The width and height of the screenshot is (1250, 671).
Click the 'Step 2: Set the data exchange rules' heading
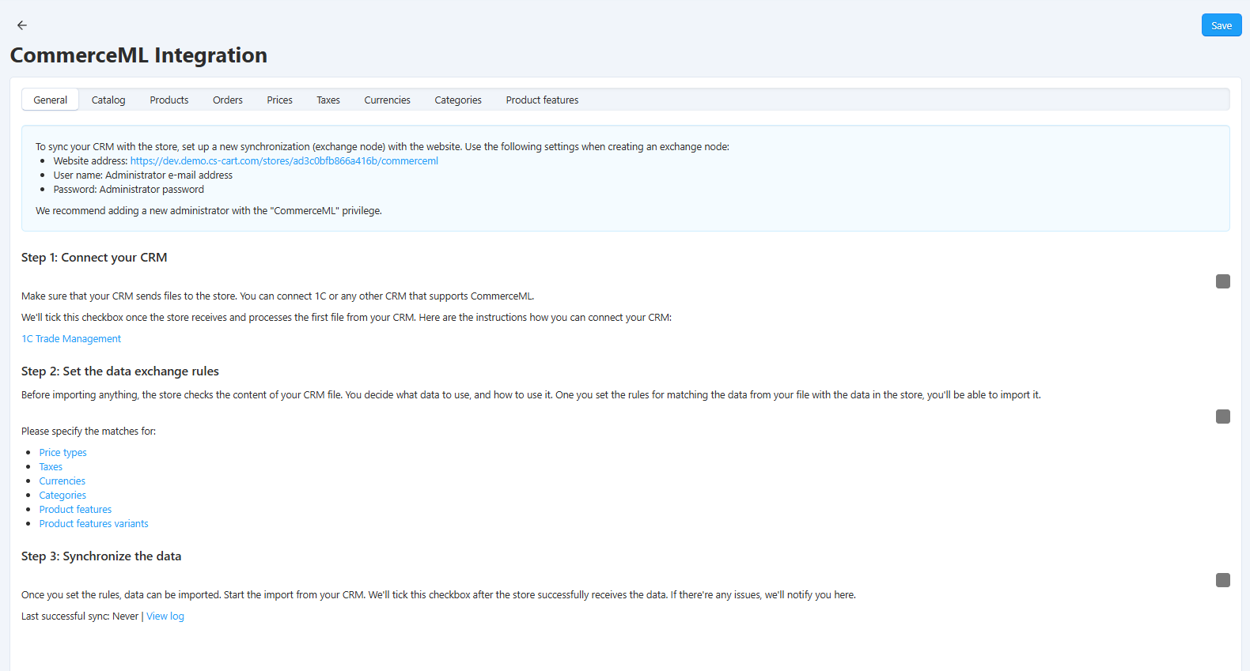click(x=120, y=371)
